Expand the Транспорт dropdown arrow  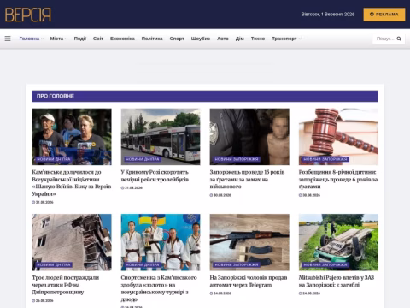click(x=300, y=38)
